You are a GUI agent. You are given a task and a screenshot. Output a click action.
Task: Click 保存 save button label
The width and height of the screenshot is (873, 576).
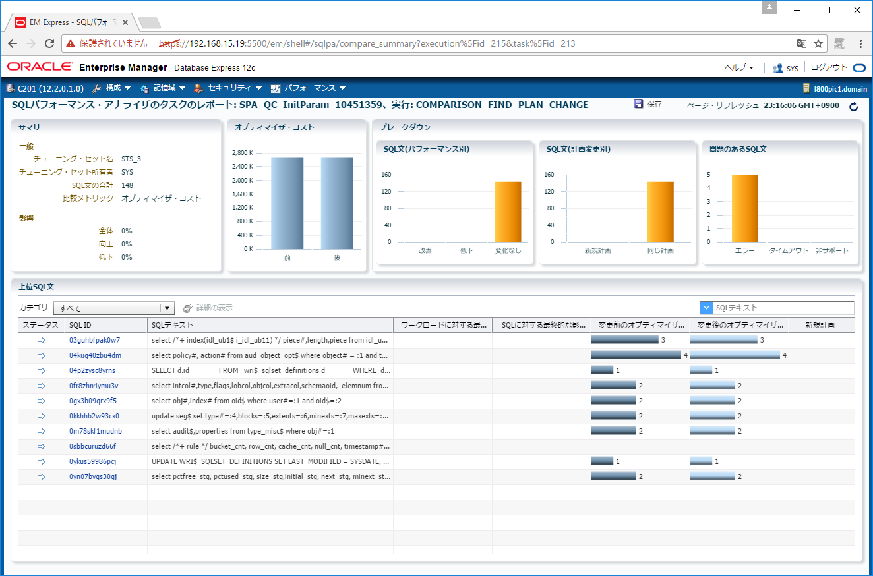tap(655, 104)
